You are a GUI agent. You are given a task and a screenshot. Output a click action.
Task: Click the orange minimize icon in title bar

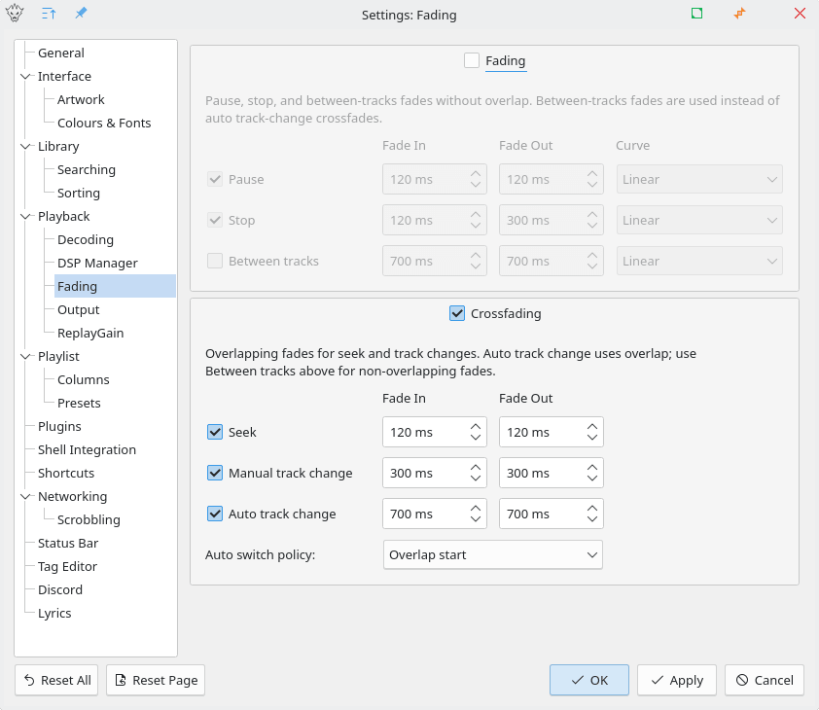(740, 15)
